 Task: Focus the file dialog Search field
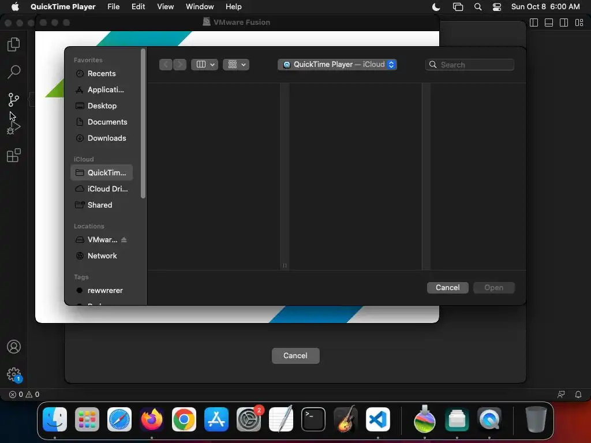click(x=470, y=65)
